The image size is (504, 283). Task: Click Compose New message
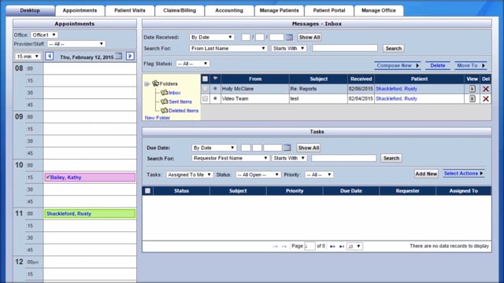pyautogui.click(x=398, y=65)
